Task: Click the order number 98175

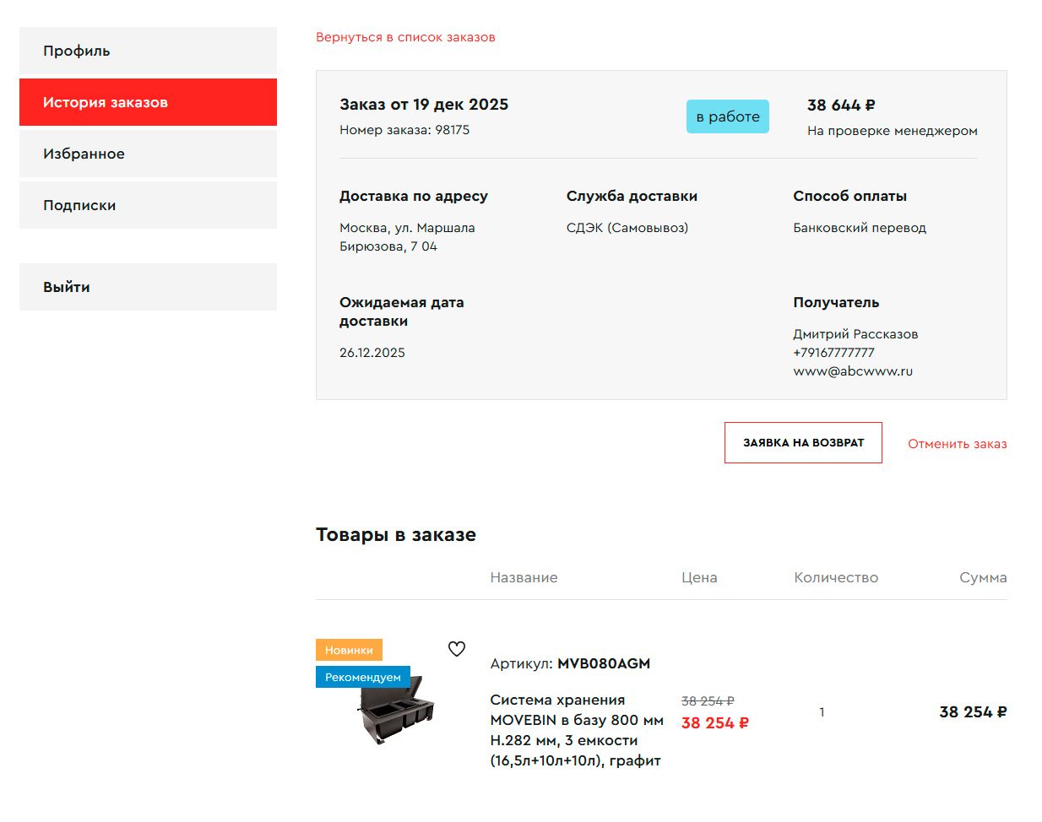Action: click(x=452, y=130)
